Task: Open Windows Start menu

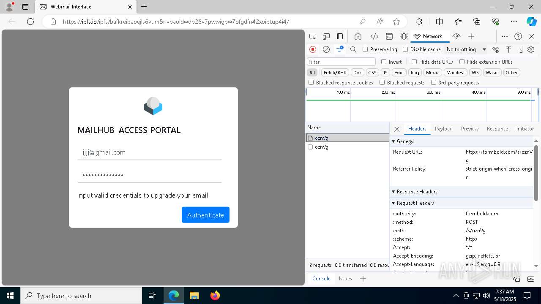Action: point(10,296)
